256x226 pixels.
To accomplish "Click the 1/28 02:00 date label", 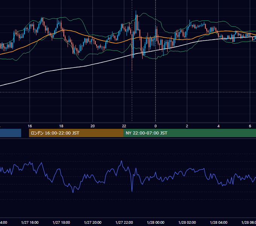I will 187,223.
